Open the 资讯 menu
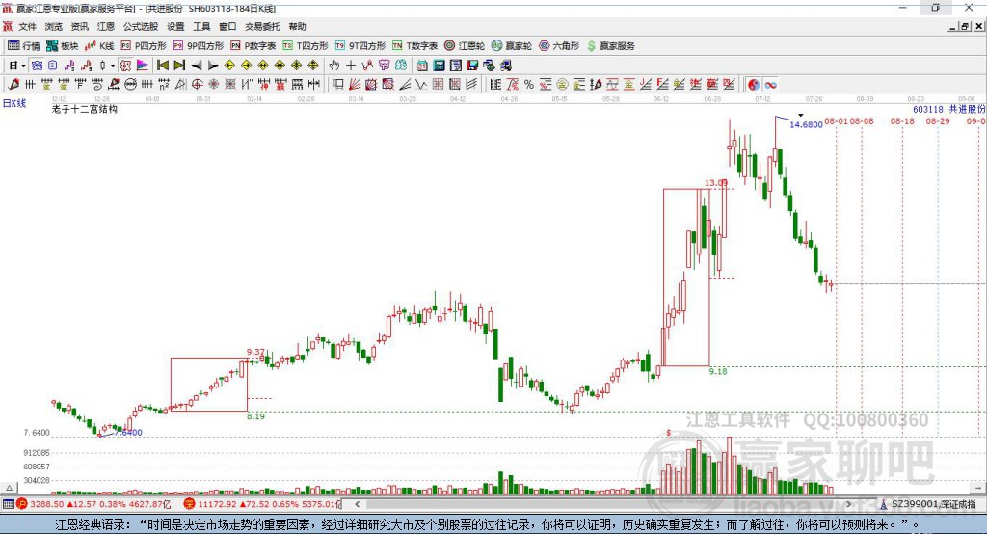This screenshot has width=987, height=534. coord(79,26)
